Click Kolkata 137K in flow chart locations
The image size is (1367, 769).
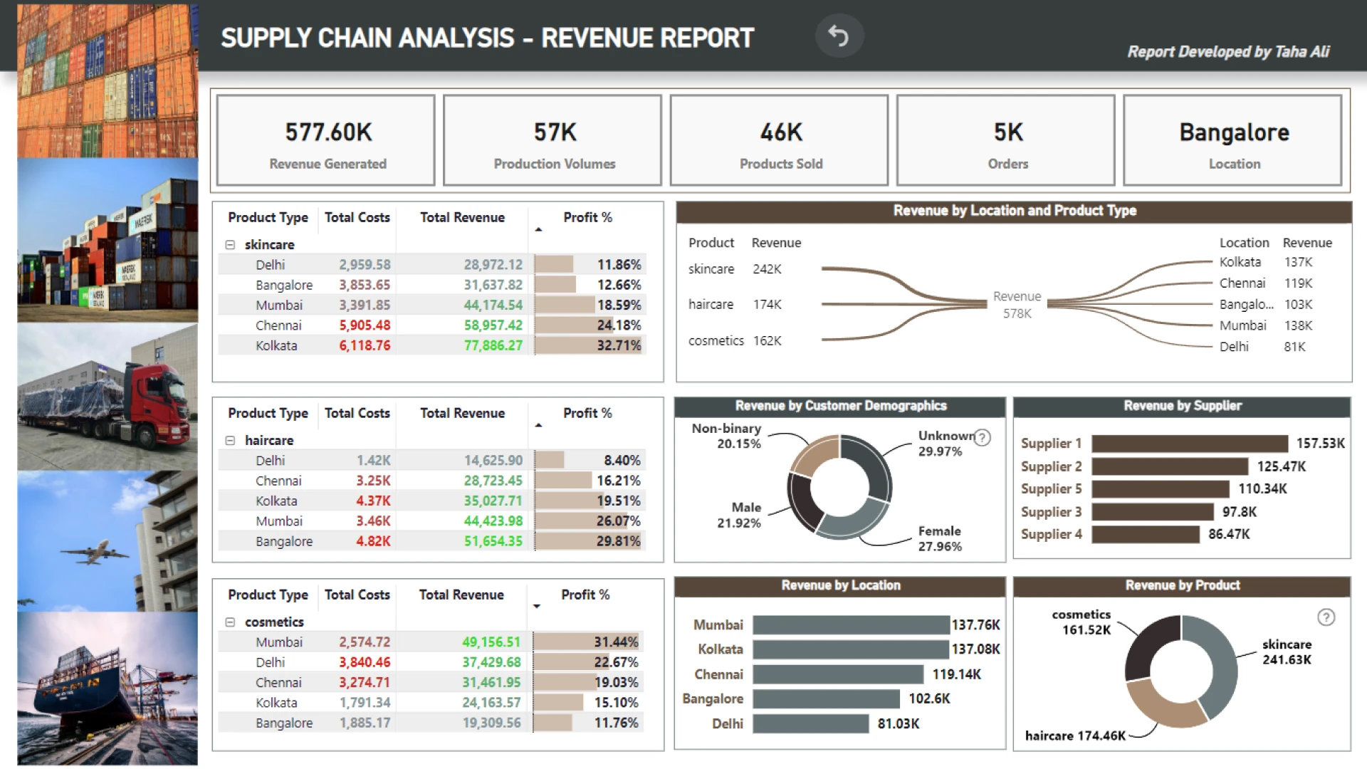click(x=1266, y=262)
